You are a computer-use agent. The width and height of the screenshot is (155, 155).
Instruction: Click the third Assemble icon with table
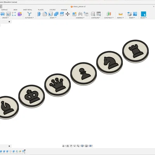[x=86, y=14]
